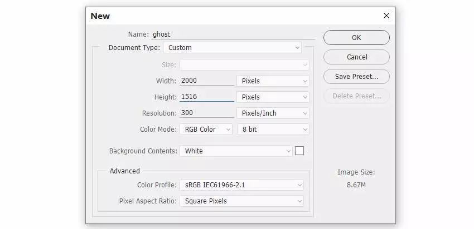Click the New dialog title bar
474x229 pixels.
(x=223, y=16)
